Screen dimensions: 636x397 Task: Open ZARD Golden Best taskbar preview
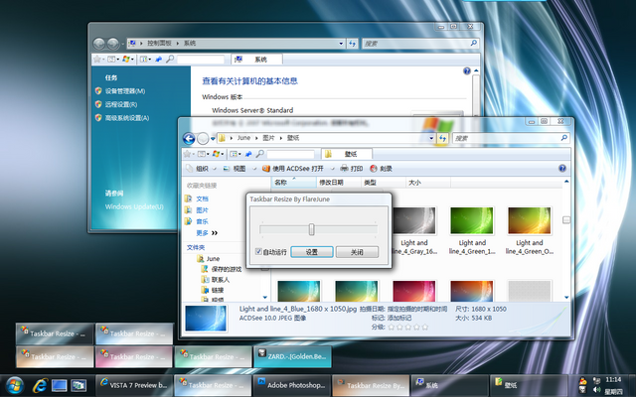(x=292, y=356)
